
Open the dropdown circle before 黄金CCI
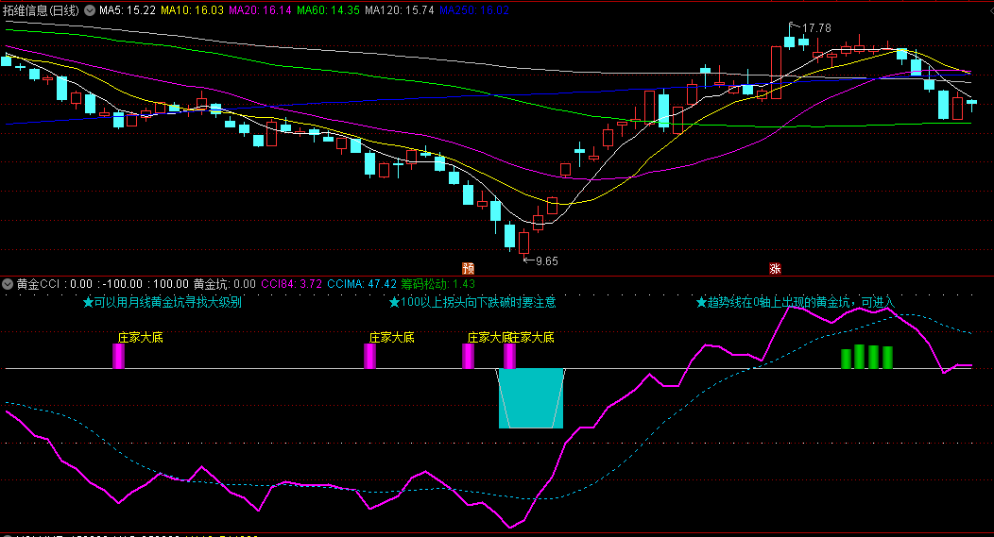coord(8,284)
